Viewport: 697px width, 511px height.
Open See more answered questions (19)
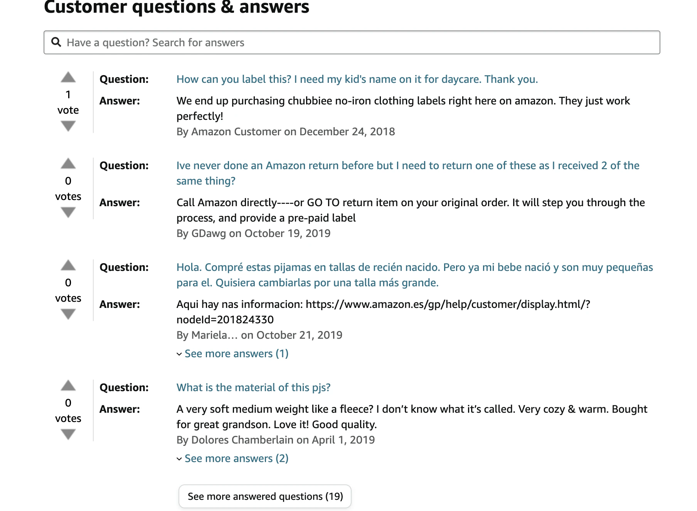click(265, 496)
